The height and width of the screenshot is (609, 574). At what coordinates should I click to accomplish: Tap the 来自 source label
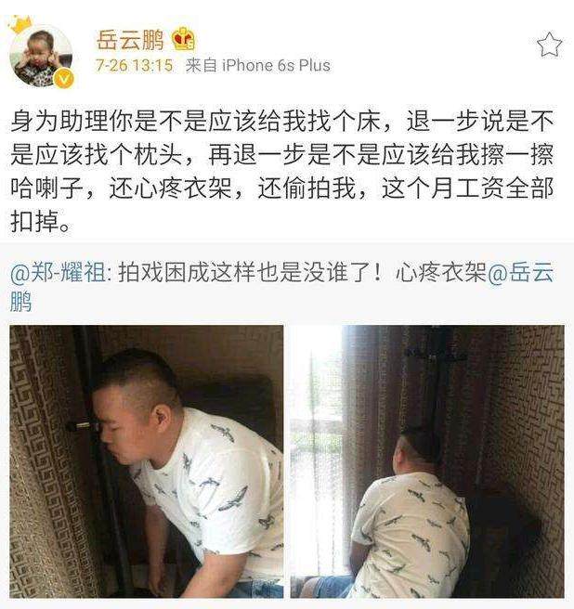201,65
